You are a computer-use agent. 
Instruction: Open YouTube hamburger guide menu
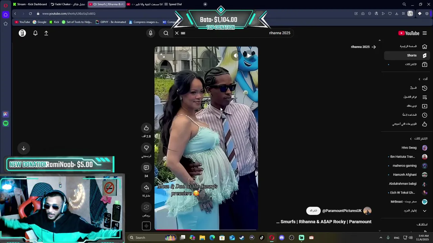pyautogui.click(x=425, y=33)
